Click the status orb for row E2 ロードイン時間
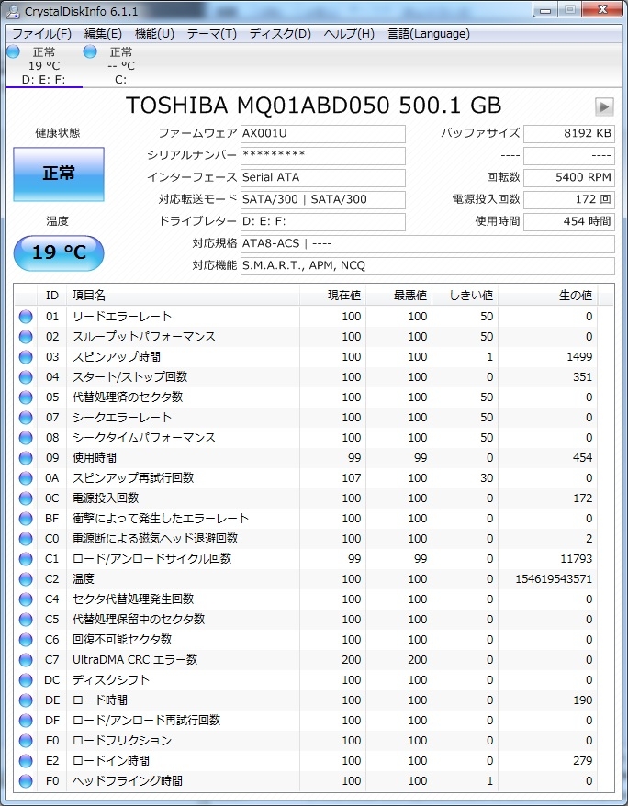The height and width of the screenshot is (806, 628). pos(26,761)
